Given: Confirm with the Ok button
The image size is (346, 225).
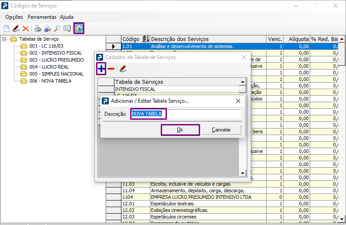Looking at the screenshot, I should click(x=180, y=130).
